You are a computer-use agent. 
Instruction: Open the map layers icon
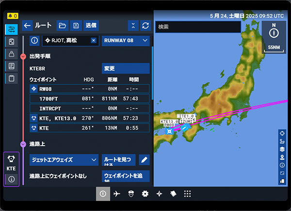[282, 150]
